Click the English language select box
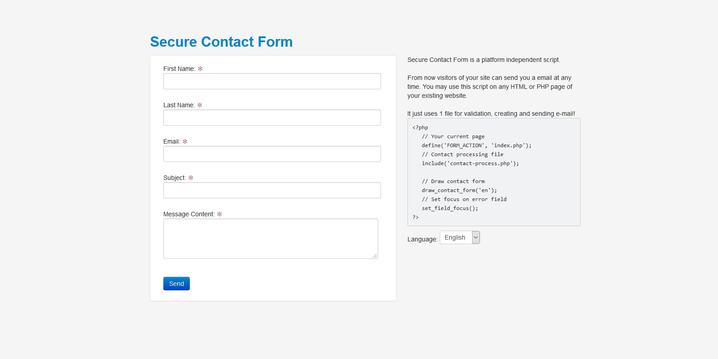718x359 pixels. 455,237
